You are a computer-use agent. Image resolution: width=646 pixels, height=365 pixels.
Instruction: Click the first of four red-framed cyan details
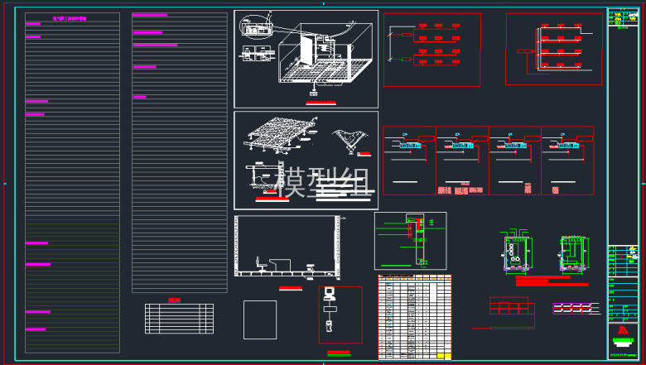click(x=409, y=160)
